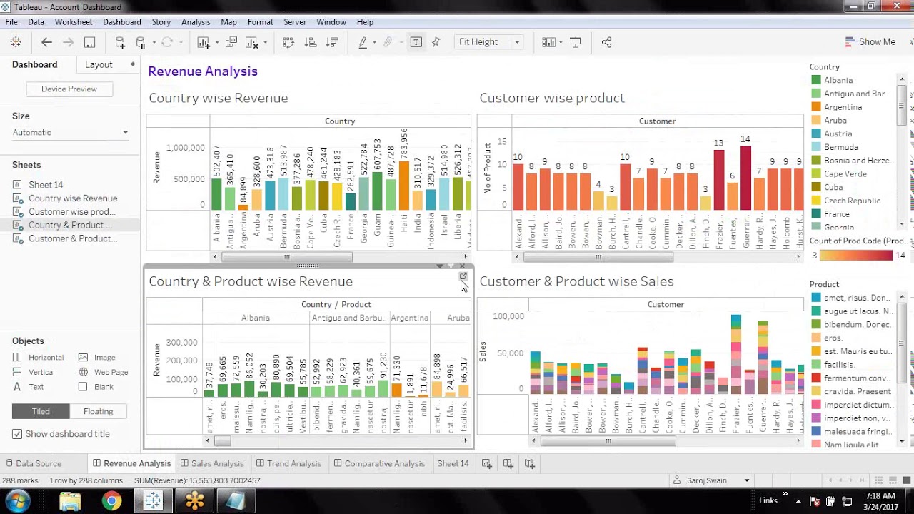This screenshot has height=514, width=914.
Task: Click the Save icon in toolbar
Action: click(89, 42)
